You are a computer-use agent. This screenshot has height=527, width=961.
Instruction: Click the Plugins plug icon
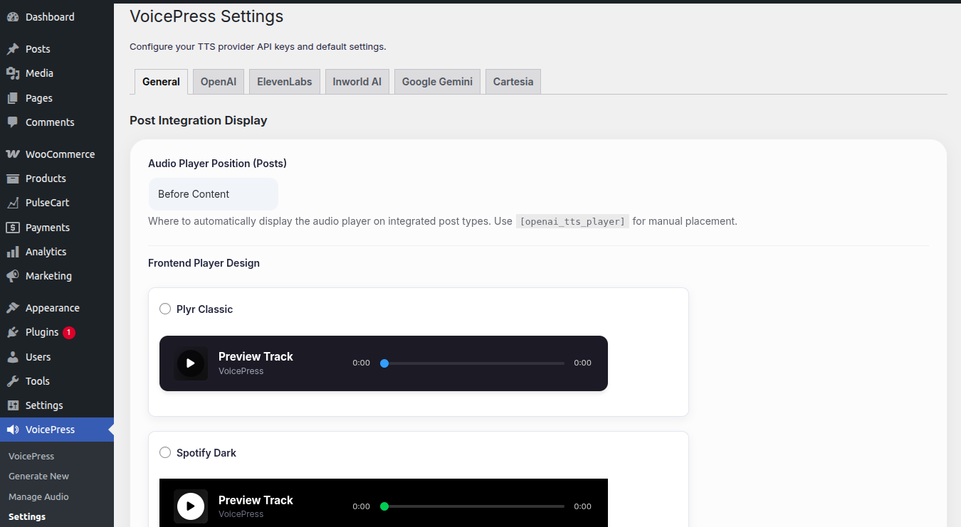tap(13, 332)
